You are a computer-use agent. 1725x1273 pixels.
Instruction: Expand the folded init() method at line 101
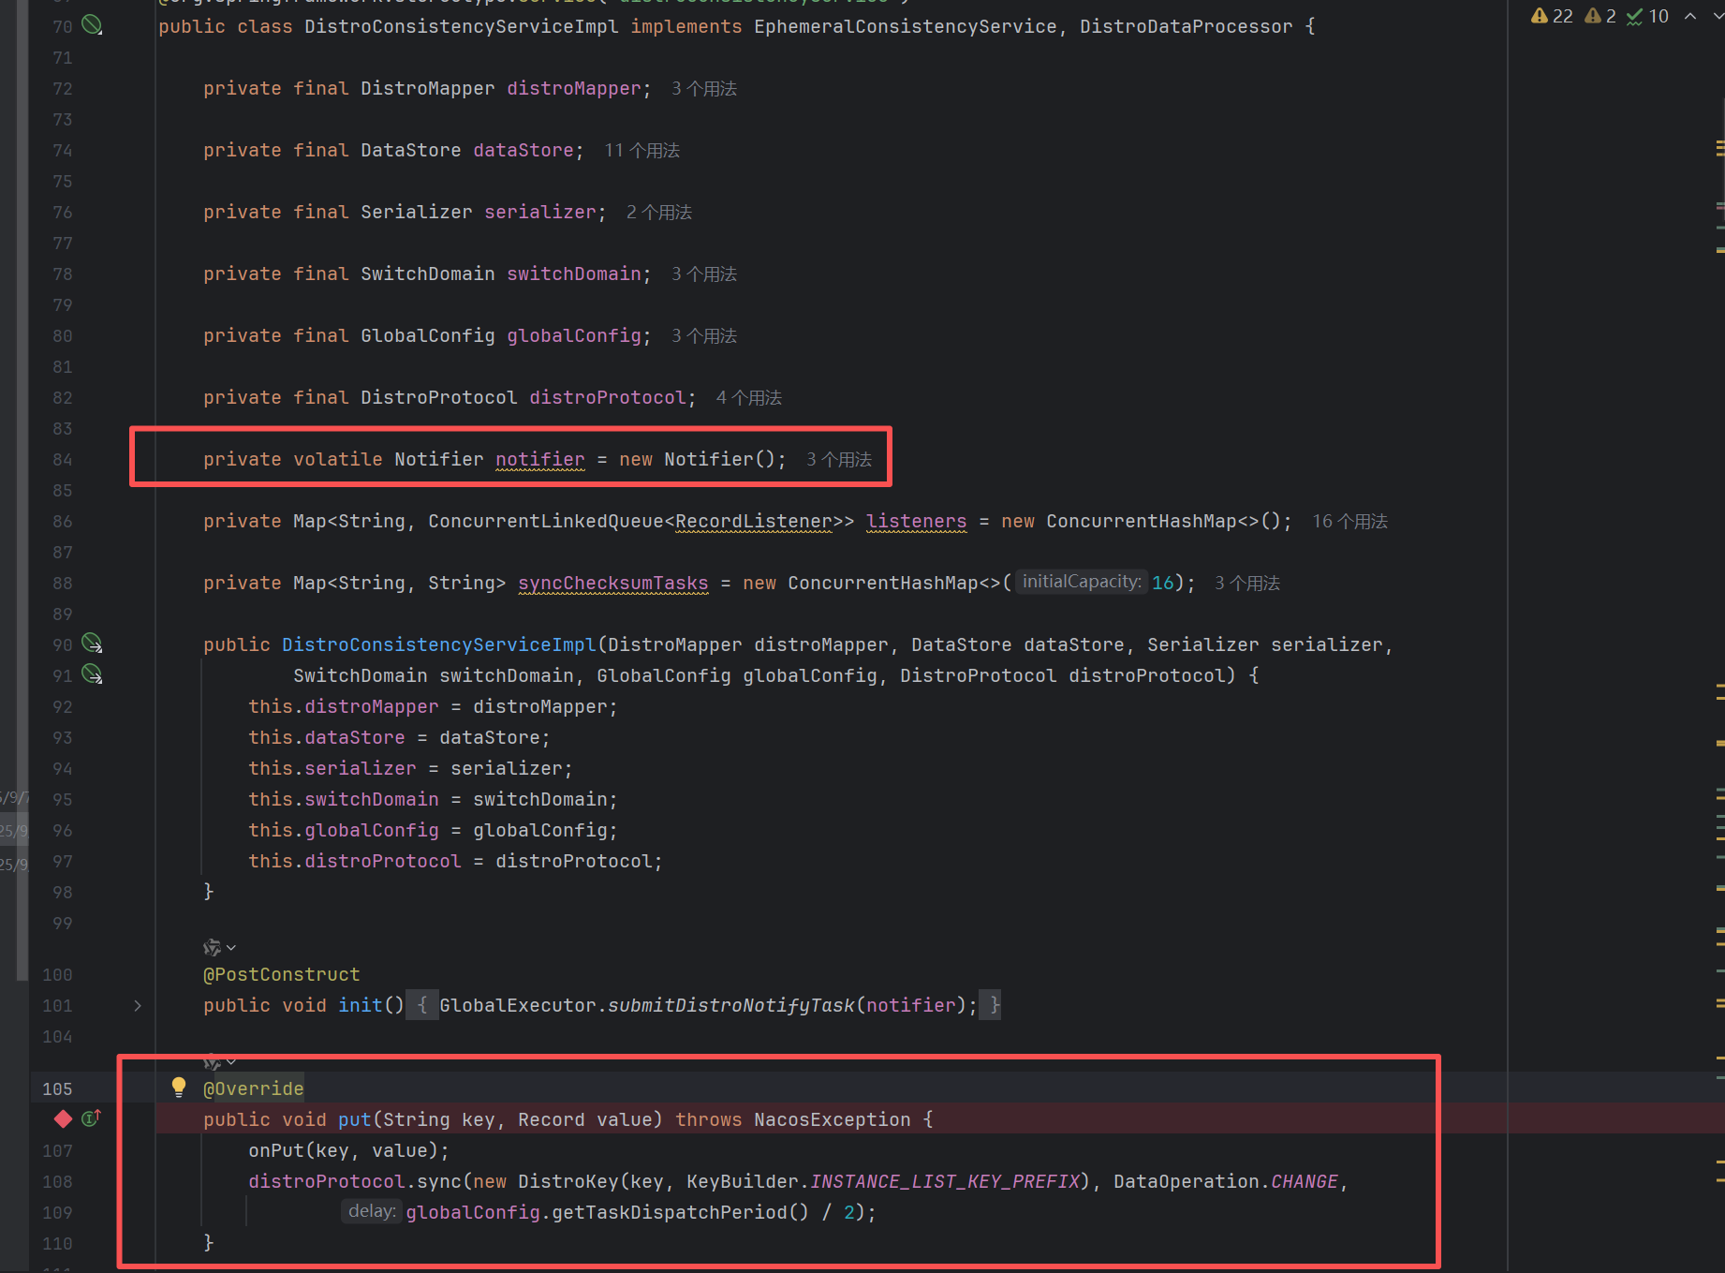tap(138, 1005)
